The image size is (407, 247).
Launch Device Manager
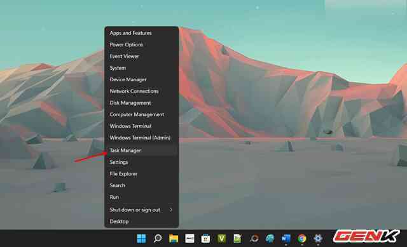[141, 79]
